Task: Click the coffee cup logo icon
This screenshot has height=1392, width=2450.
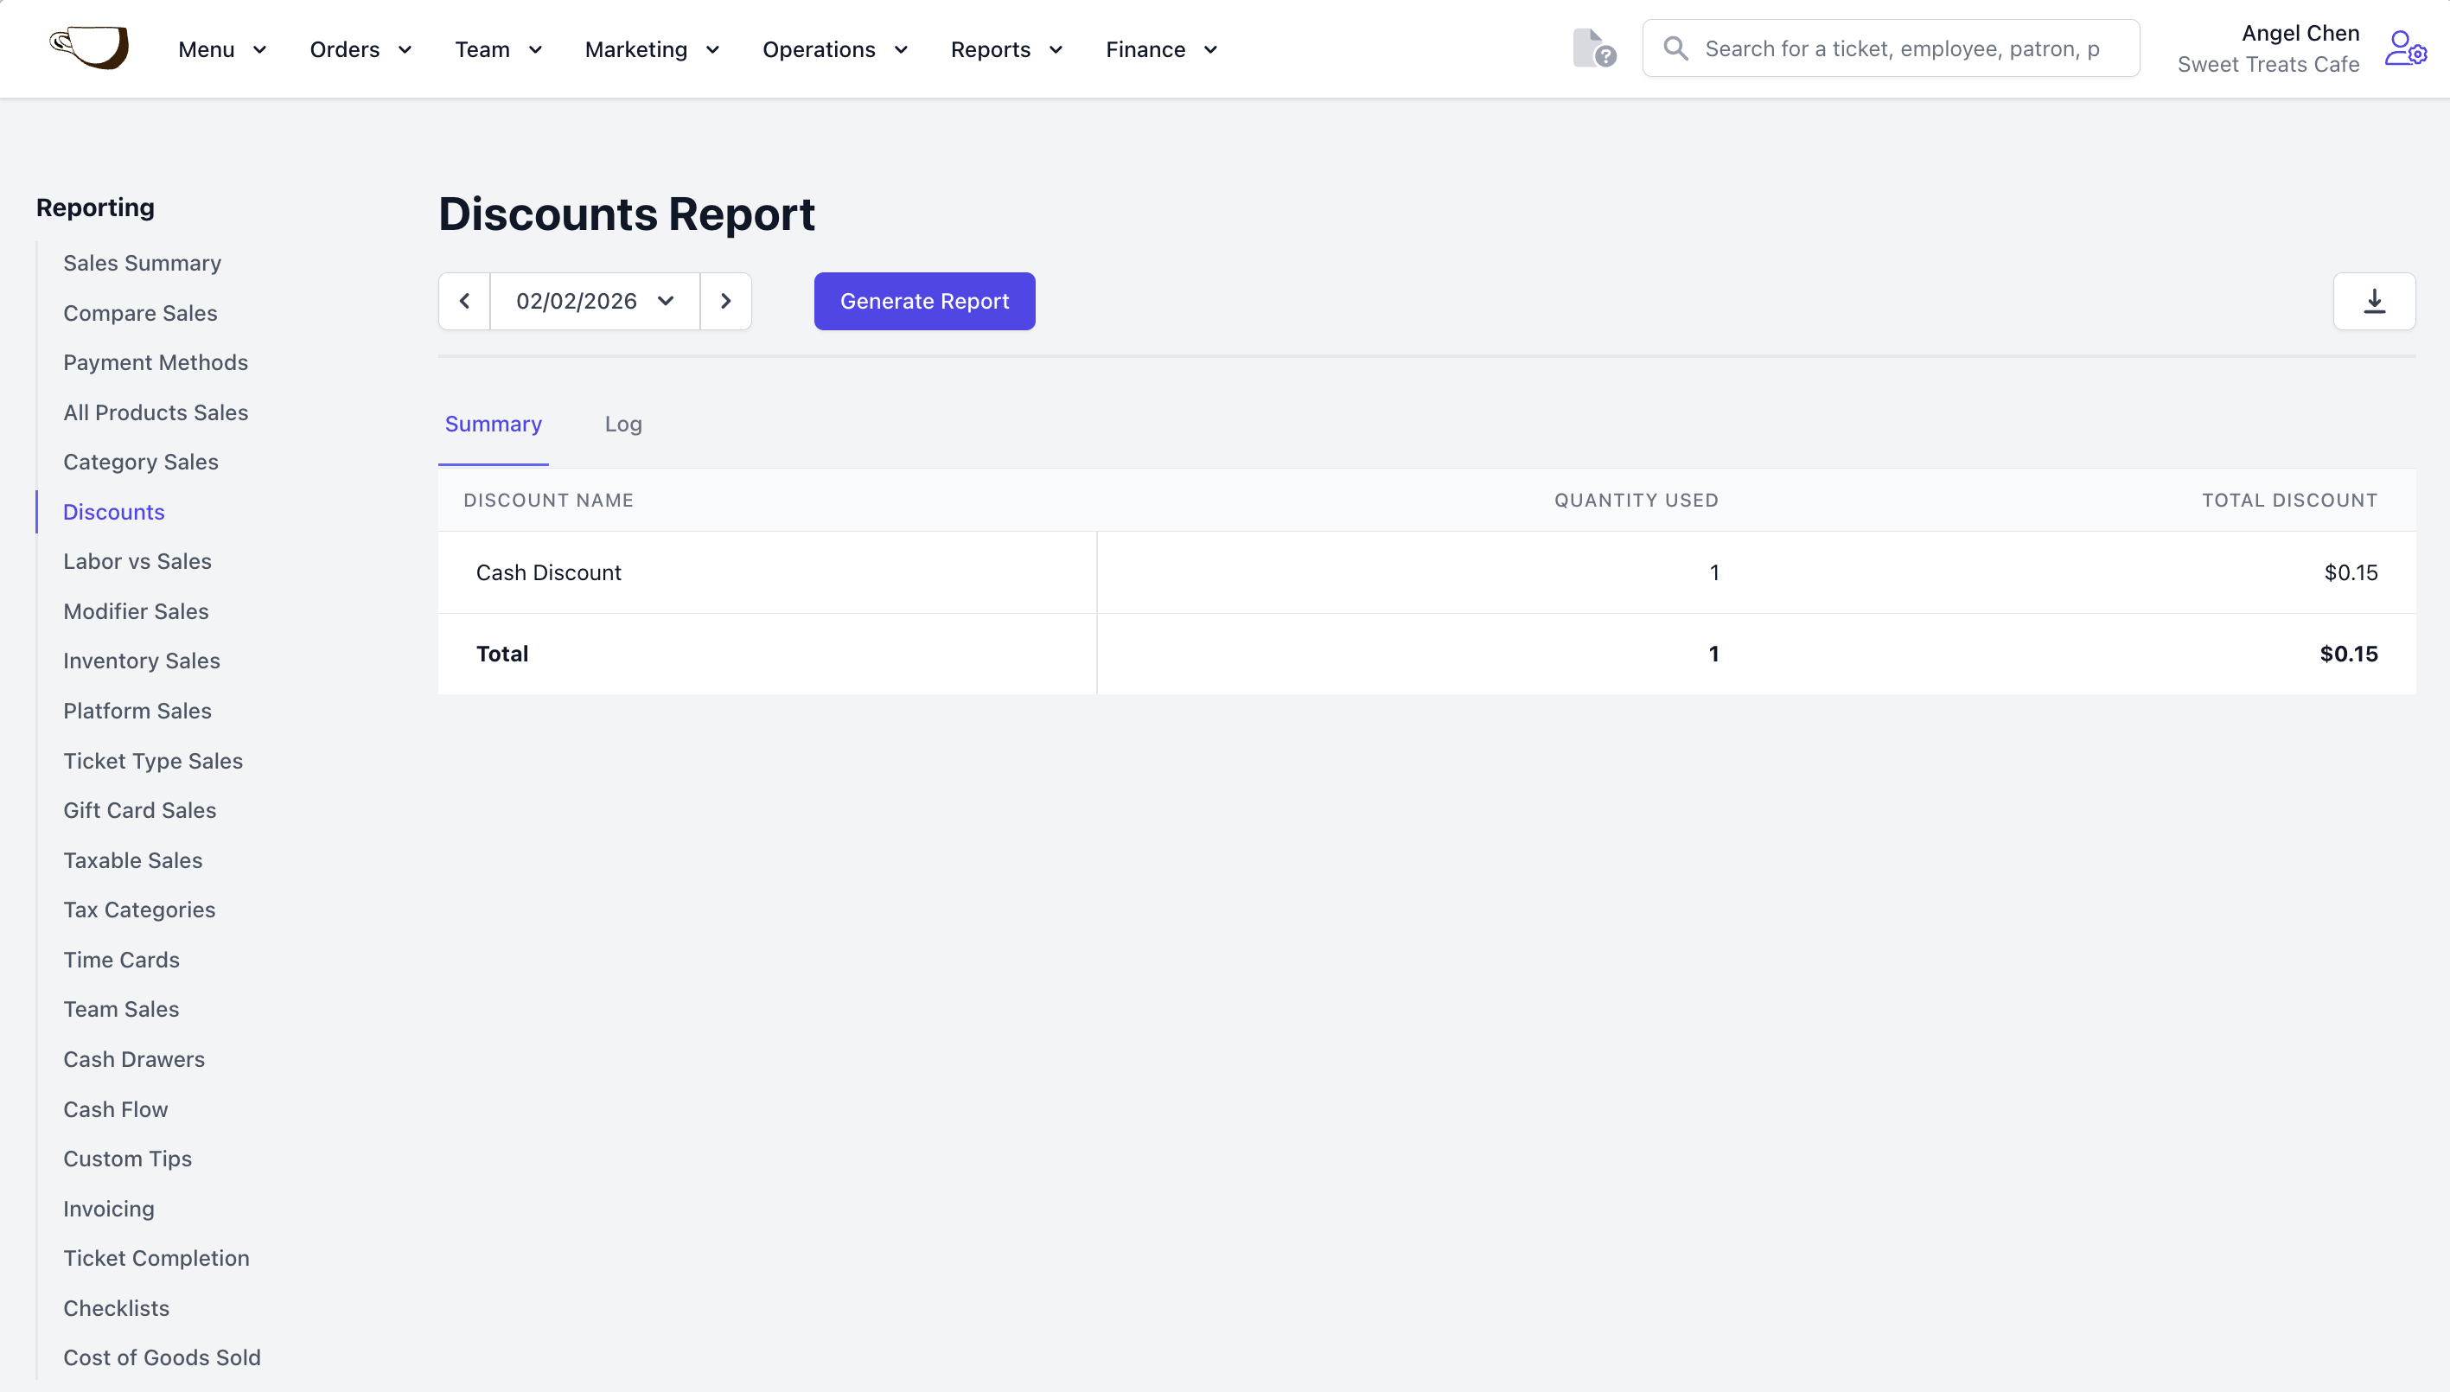Action: [89, 48]
